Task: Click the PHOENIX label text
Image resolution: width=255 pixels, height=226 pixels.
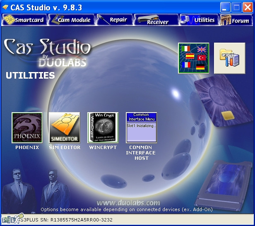Action: [27, 147]
